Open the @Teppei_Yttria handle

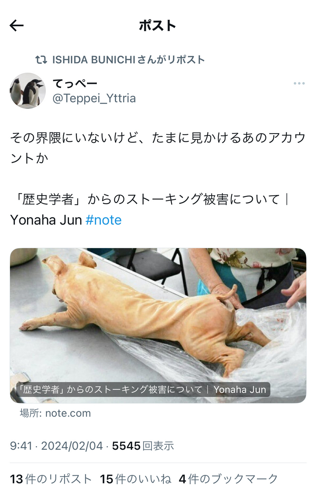pos(94,99)
